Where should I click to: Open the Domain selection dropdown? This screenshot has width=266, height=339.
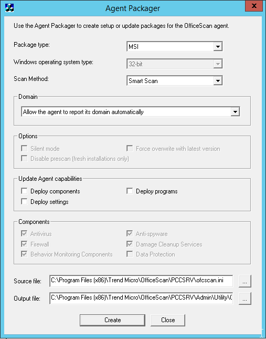pyautogui.click(x=131, y=112)
